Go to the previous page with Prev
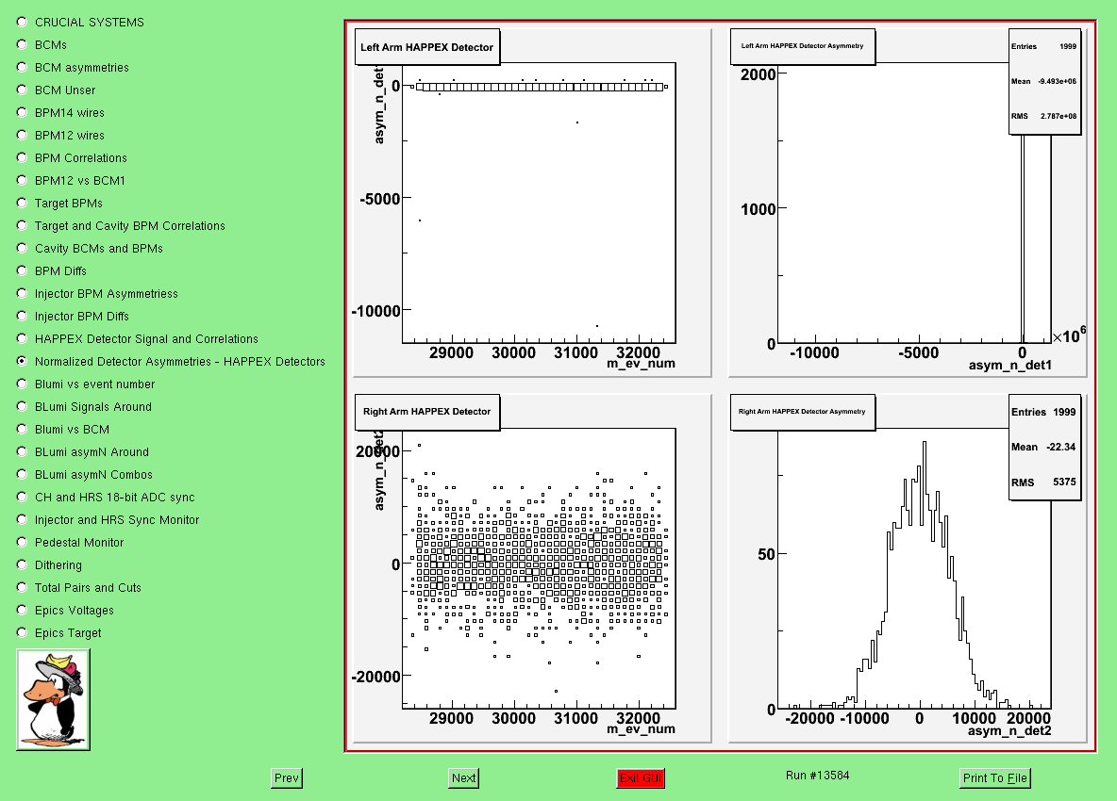The width and height of the screenshot is (1117, 801). pos(287,778)
